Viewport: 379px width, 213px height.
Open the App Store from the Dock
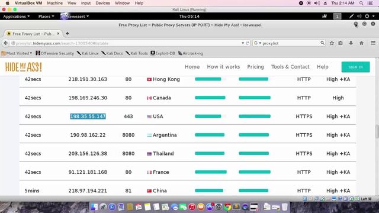pyautogui.click(x=210, y=207)
